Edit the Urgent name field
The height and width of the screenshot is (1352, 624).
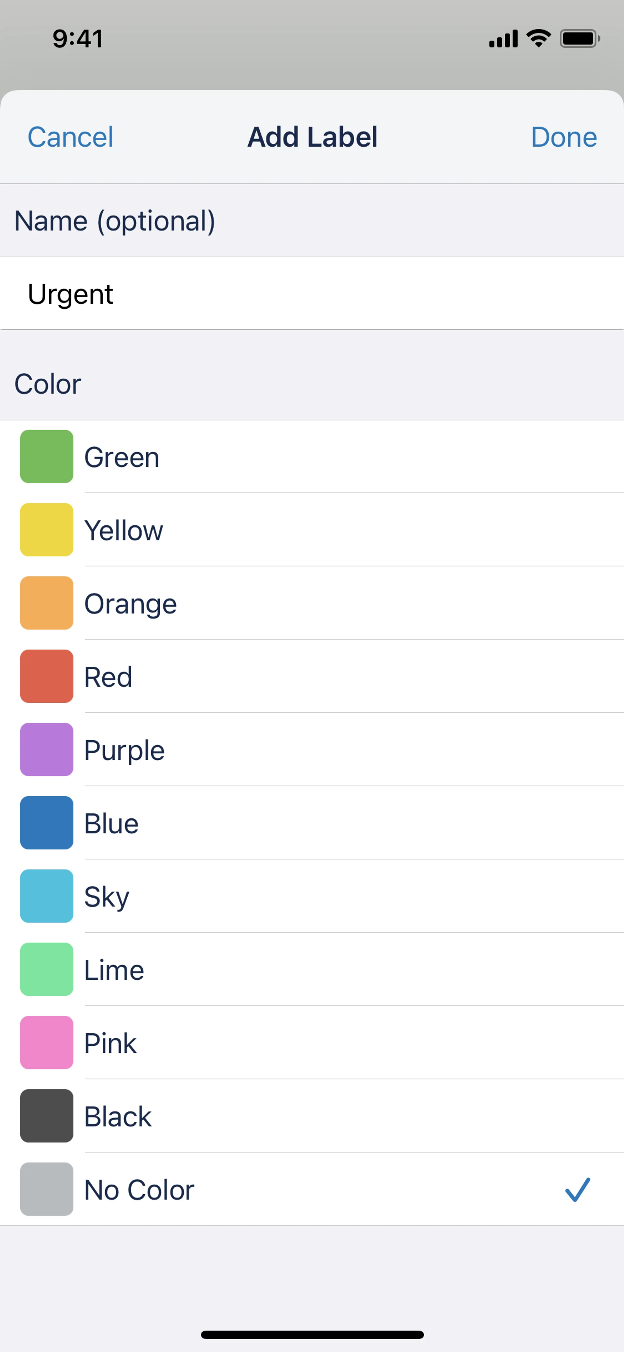[x=312, y=293]
